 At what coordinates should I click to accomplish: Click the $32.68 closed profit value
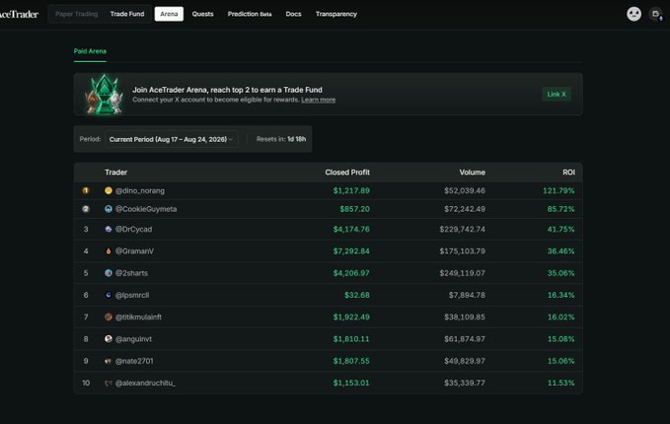pyautogui.click(x=357, y=295)
